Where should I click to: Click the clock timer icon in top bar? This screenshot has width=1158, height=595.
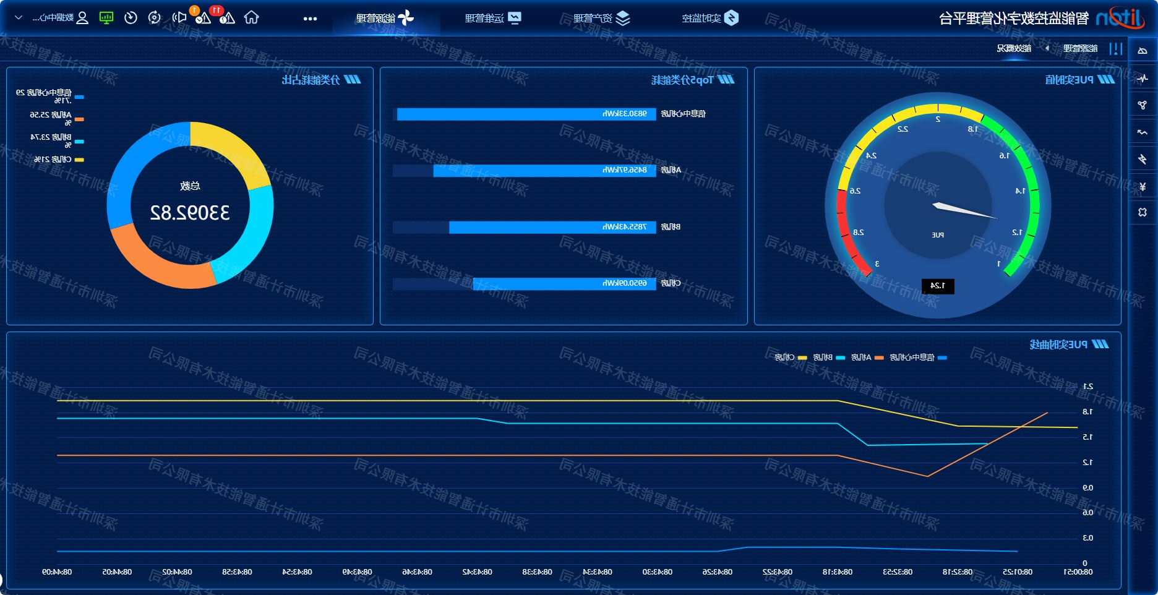(x=131, y=18)
